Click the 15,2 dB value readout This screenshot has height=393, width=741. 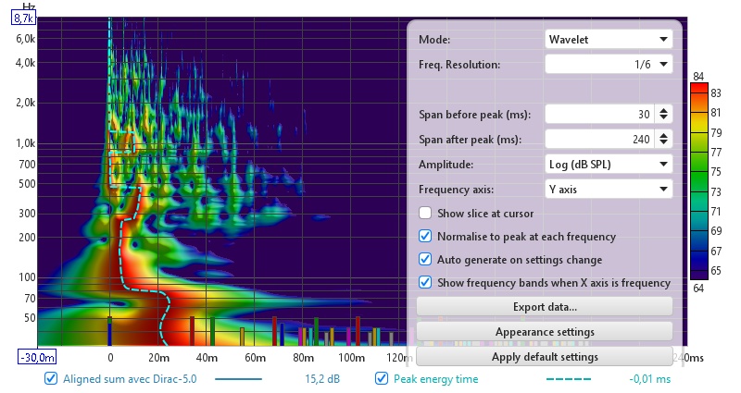click(322, 379)
